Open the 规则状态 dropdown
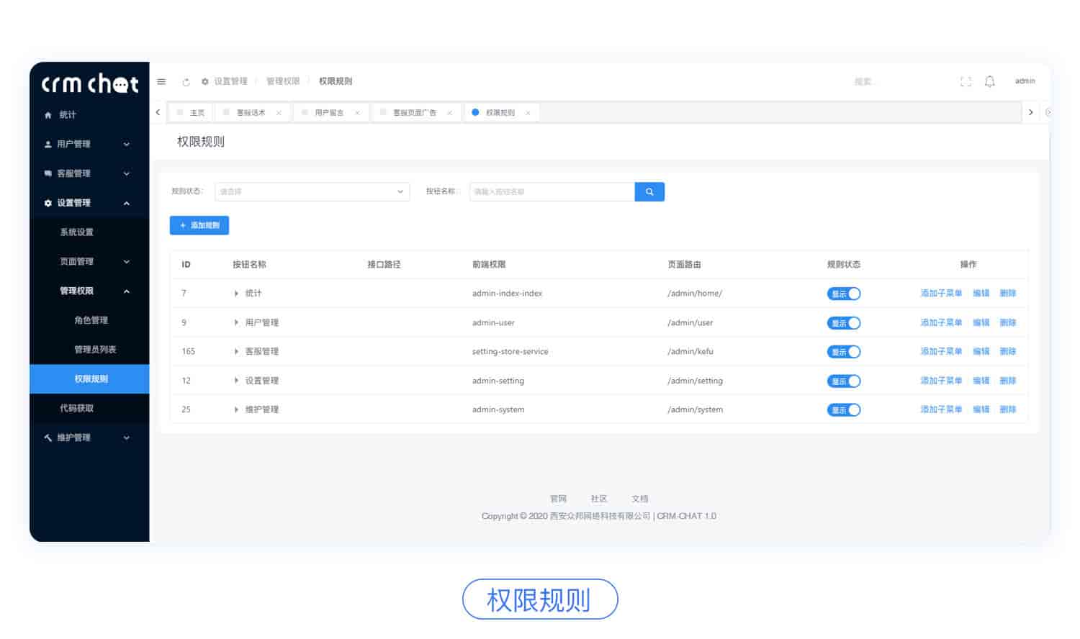The image size is (1080, 639). coord(312,192)
